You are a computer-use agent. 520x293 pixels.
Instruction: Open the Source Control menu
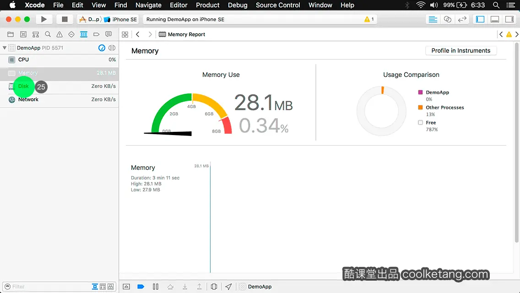click(278, 5)
